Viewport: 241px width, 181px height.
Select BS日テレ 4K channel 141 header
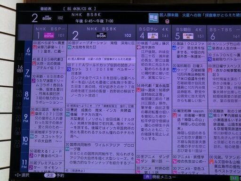(x=153, y=33)
